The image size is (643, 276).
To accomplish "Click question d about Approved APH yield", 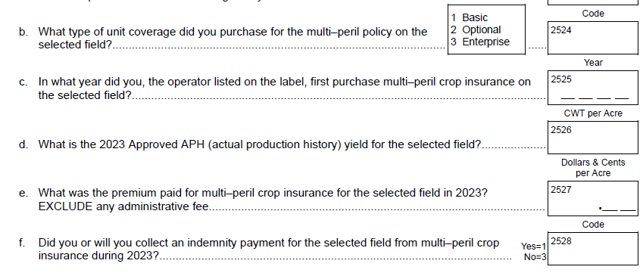I will (259, 144).
